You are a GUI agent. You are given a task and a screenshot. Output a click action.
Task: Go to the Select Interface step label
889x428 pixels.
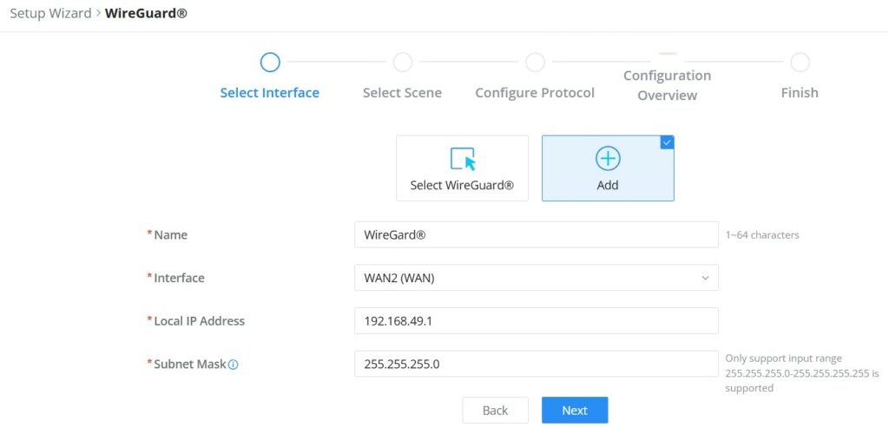pyautogui.click(x=270, y=92)
